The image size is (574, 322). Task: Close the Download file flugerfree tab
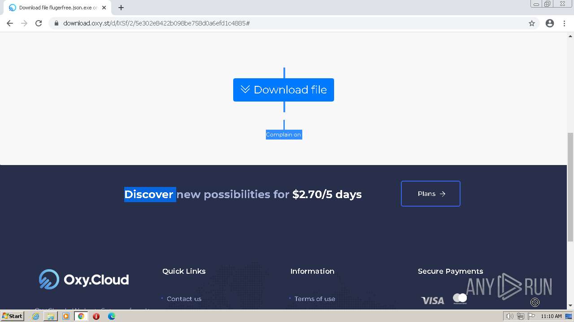(x=104, y=8)
